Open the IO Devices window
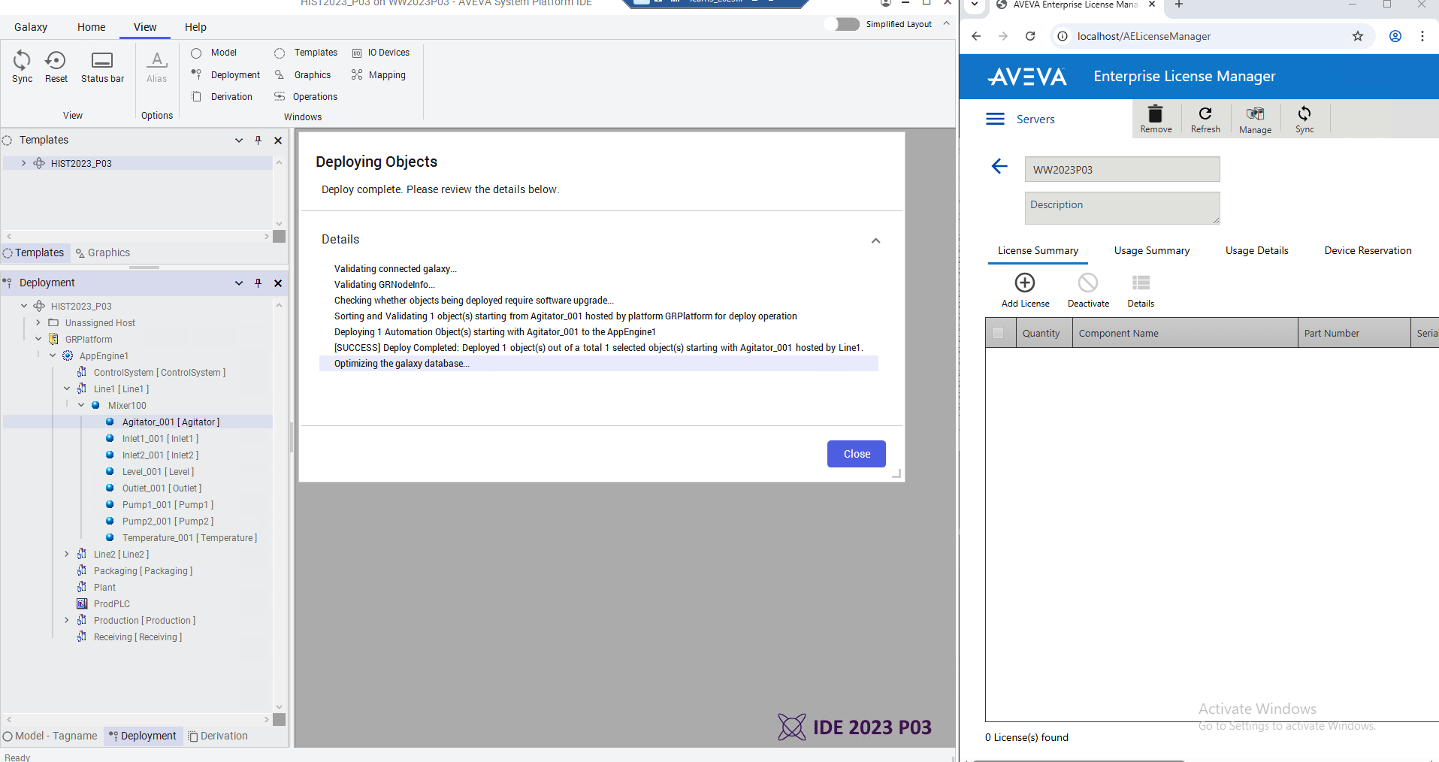1439x762 pixels. (381, 53)
